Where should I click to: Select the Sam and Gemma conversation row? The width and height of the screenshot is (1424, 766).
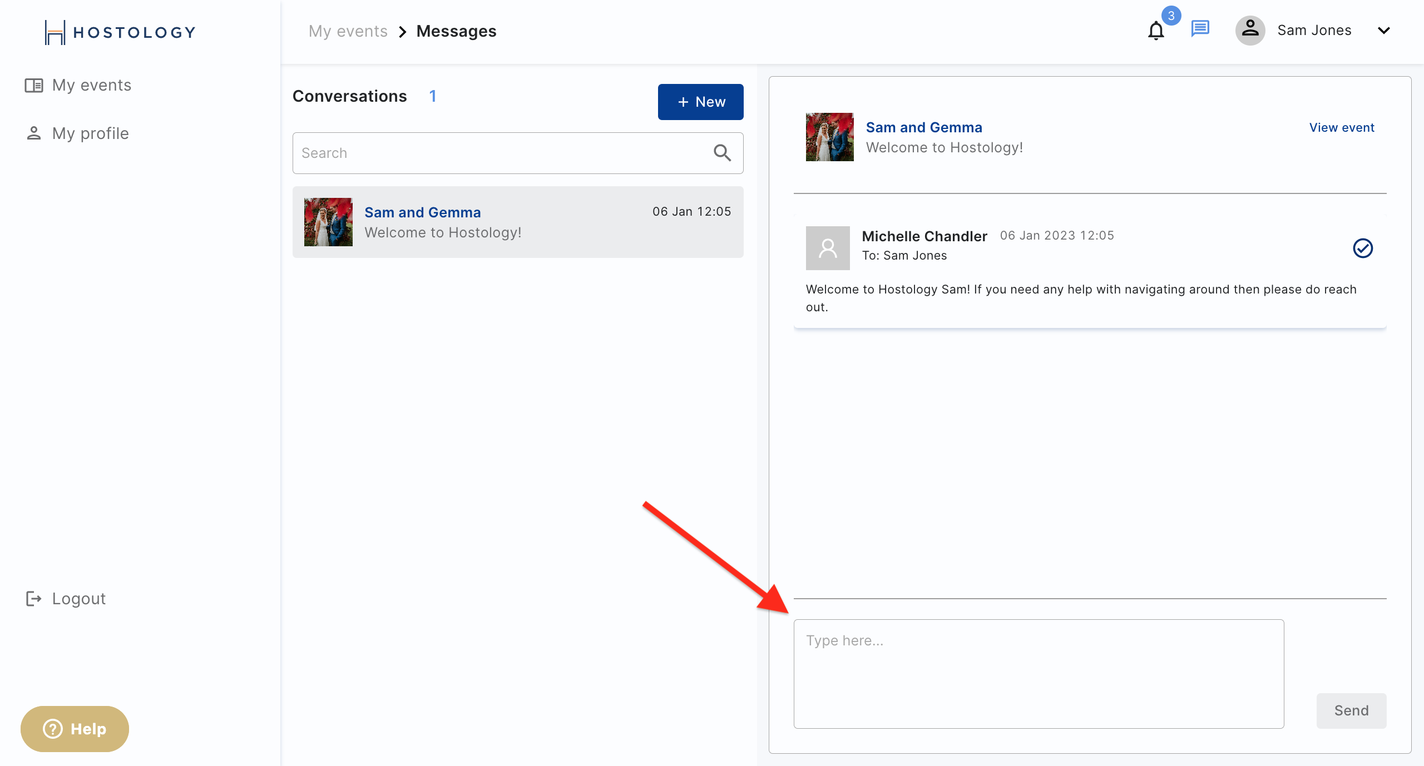click(517, 222)
